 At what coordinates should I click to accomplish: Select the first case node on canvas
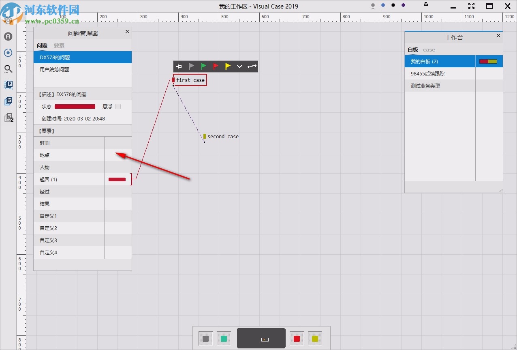coord(190,80)
